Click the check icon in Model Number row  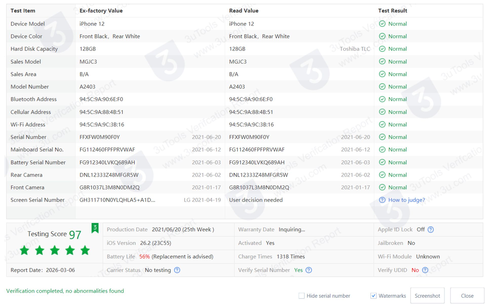click(x=382, y=87)
